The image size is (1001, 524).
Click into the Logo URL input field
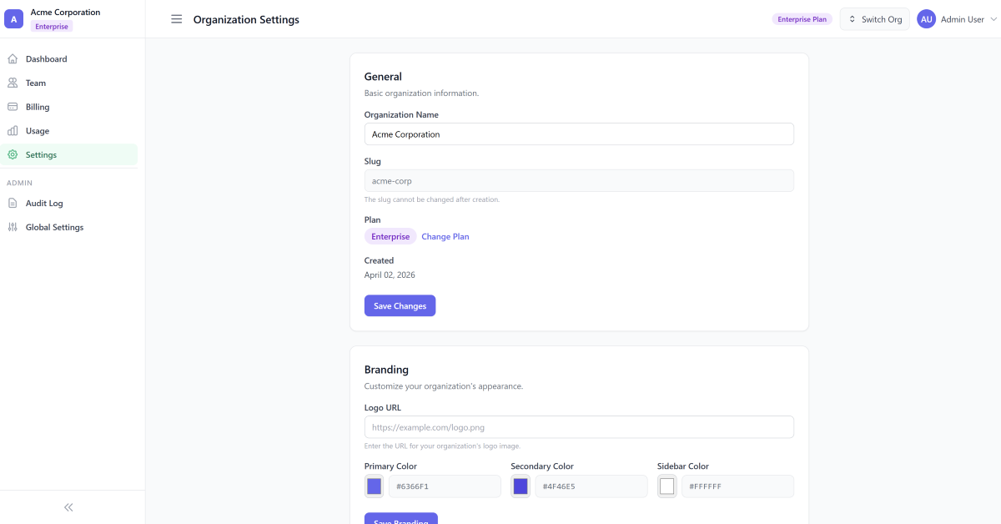click(579, 427)
